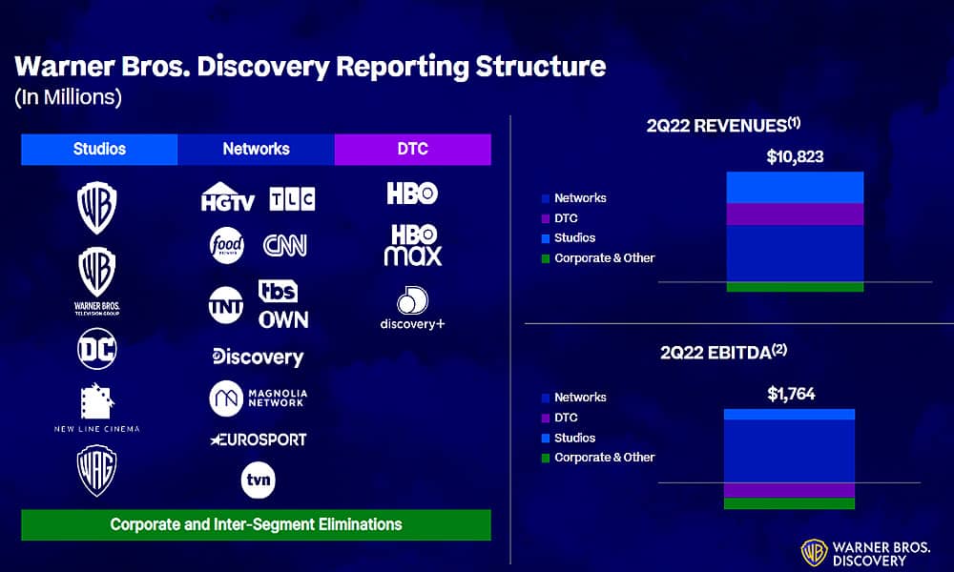Click the DC Comics shield icon

(x=98, y=350)
